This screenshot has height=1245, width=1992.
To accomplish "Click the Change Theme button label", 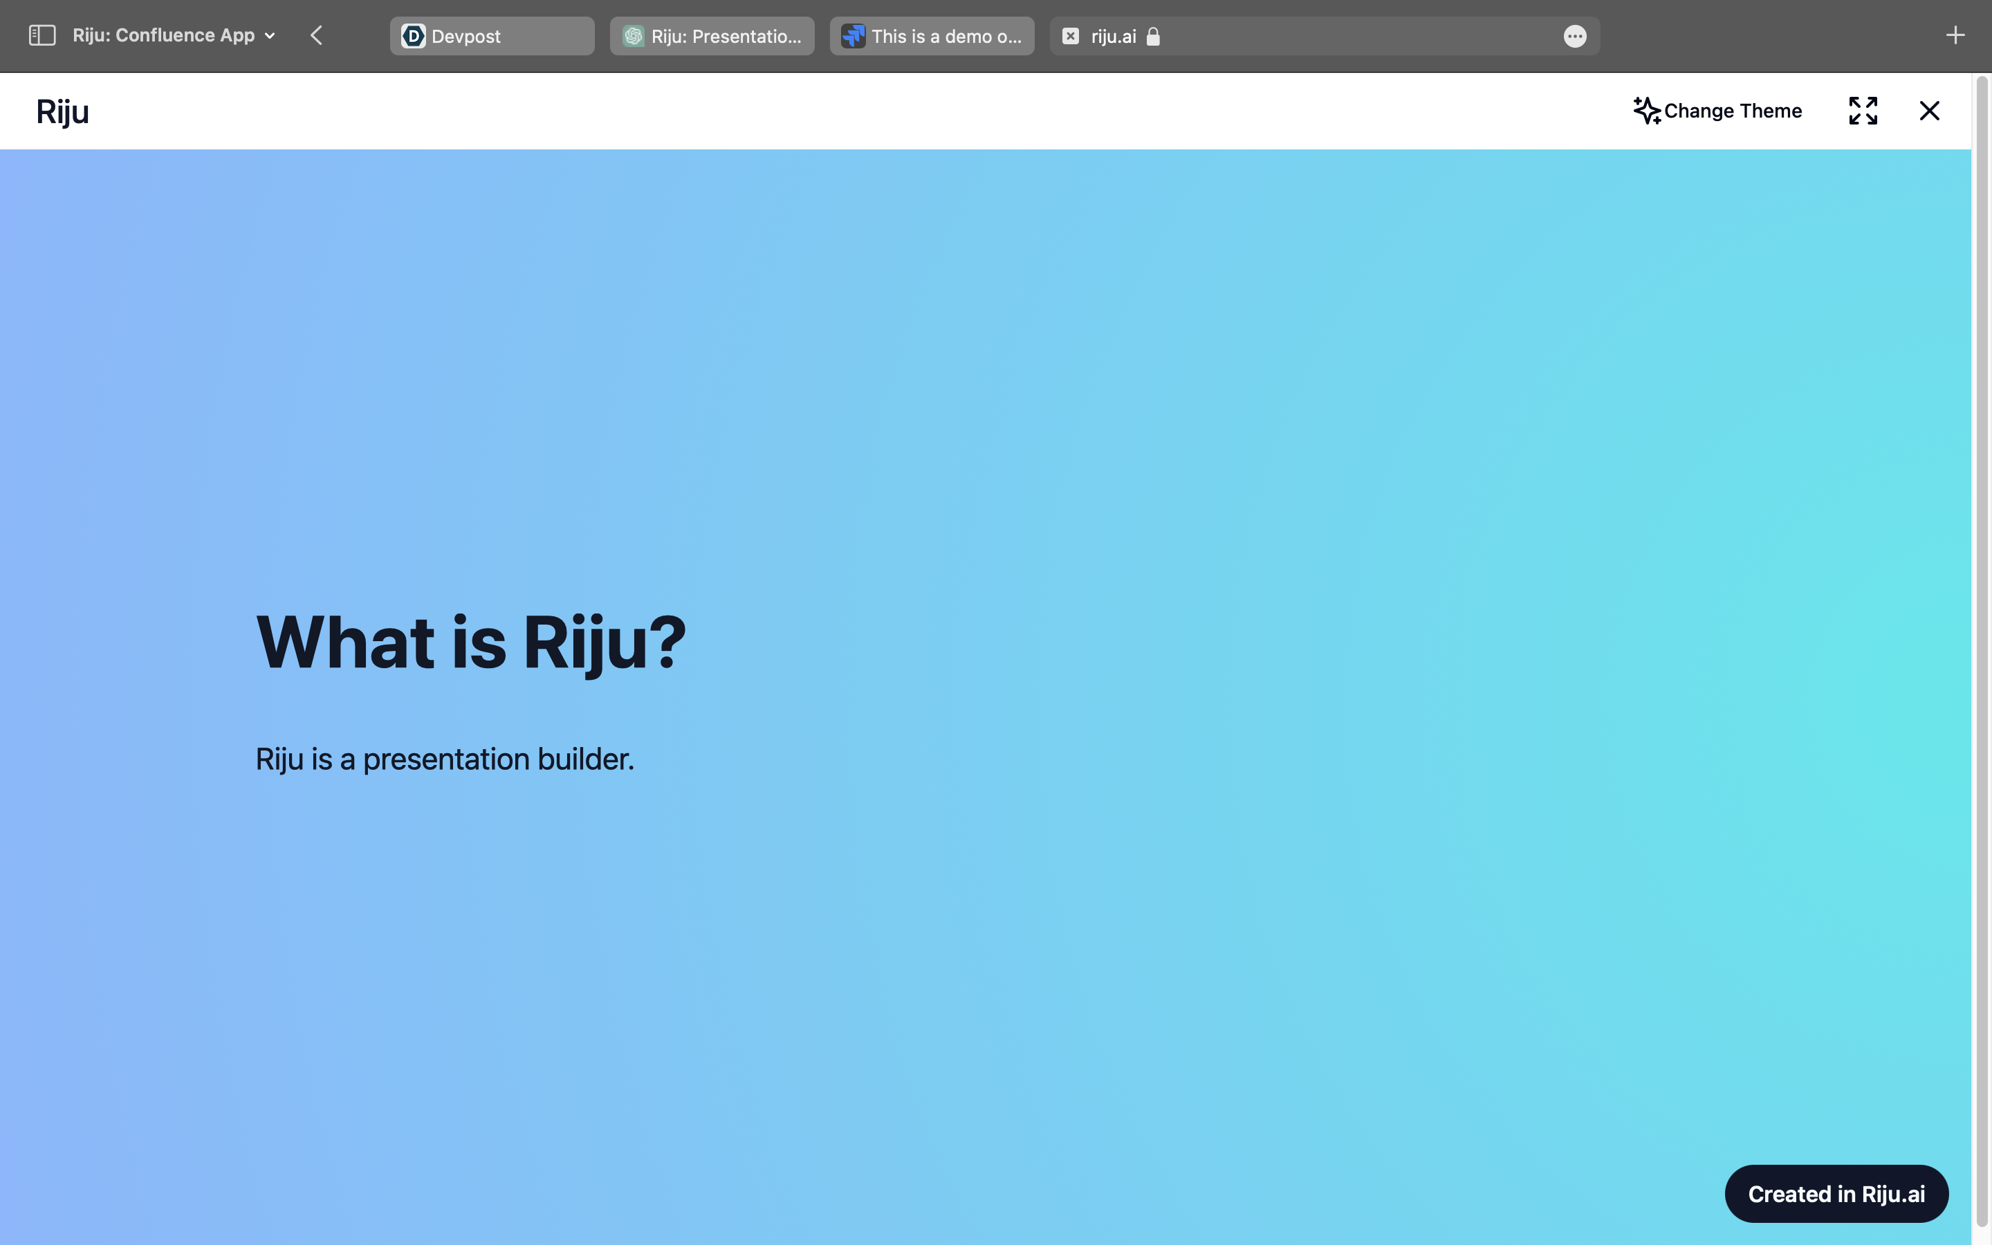I will (x=1733, y=111).
